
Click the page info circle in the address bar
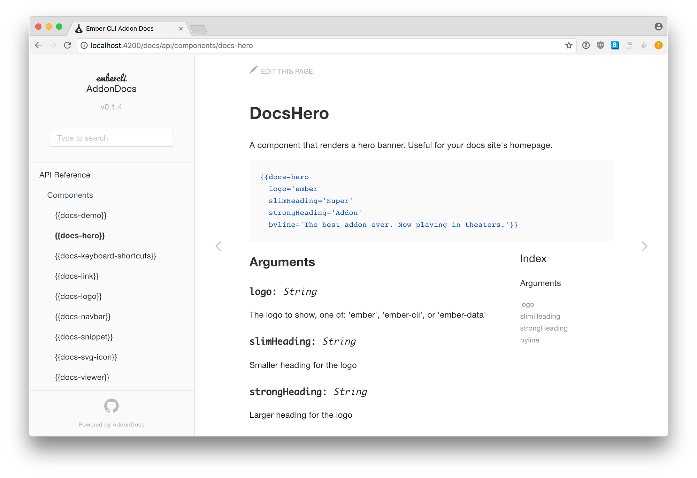(x=84, y=45)
